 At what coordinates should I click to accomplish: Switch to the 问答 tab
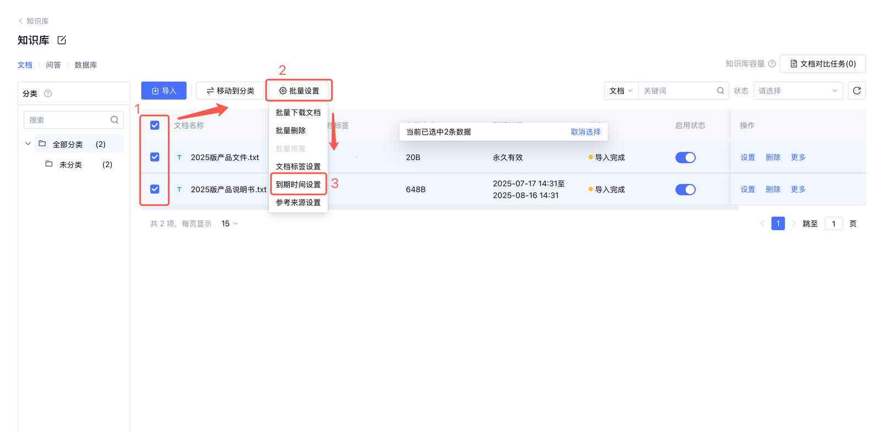[x=53, y=65]
